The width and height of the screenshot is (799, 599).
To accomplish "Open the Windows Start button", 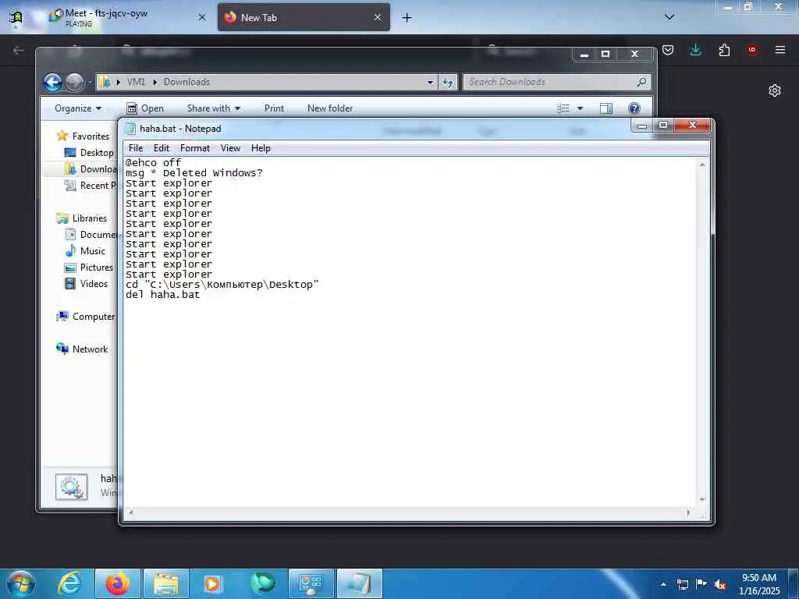I will coord(20,583).
